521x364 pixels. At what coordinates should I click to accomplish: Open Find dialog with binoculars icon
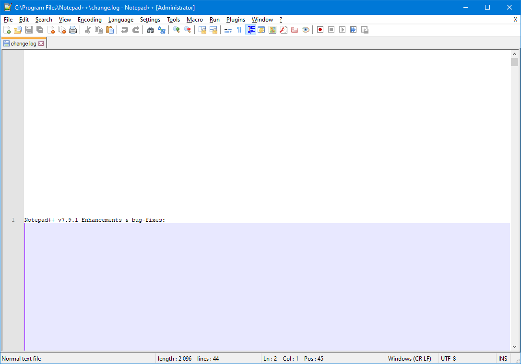point(151,30)
